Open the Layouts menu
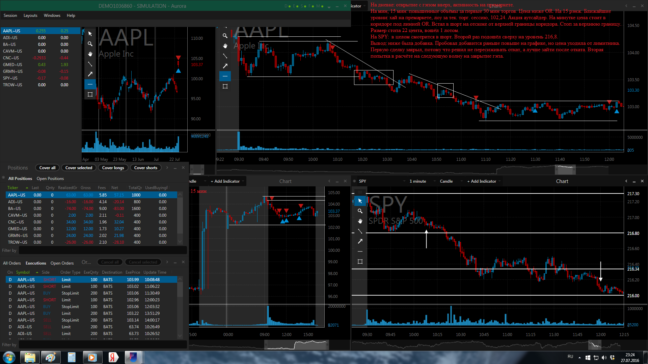Image resolution: width=648 pixels, height=364 pixels. [30, 16]
